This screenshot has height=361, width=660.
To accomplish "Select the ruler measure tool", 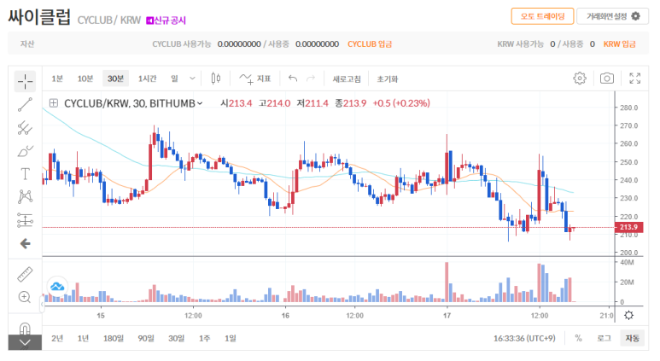I will tap(25, 274).
